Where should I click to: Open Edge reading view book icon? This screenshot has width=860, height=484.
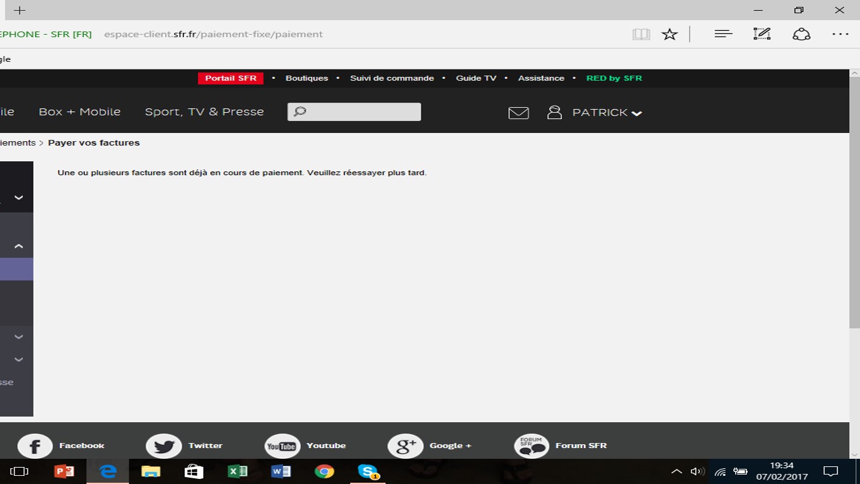pyautogui.click(x=641, y=35)
